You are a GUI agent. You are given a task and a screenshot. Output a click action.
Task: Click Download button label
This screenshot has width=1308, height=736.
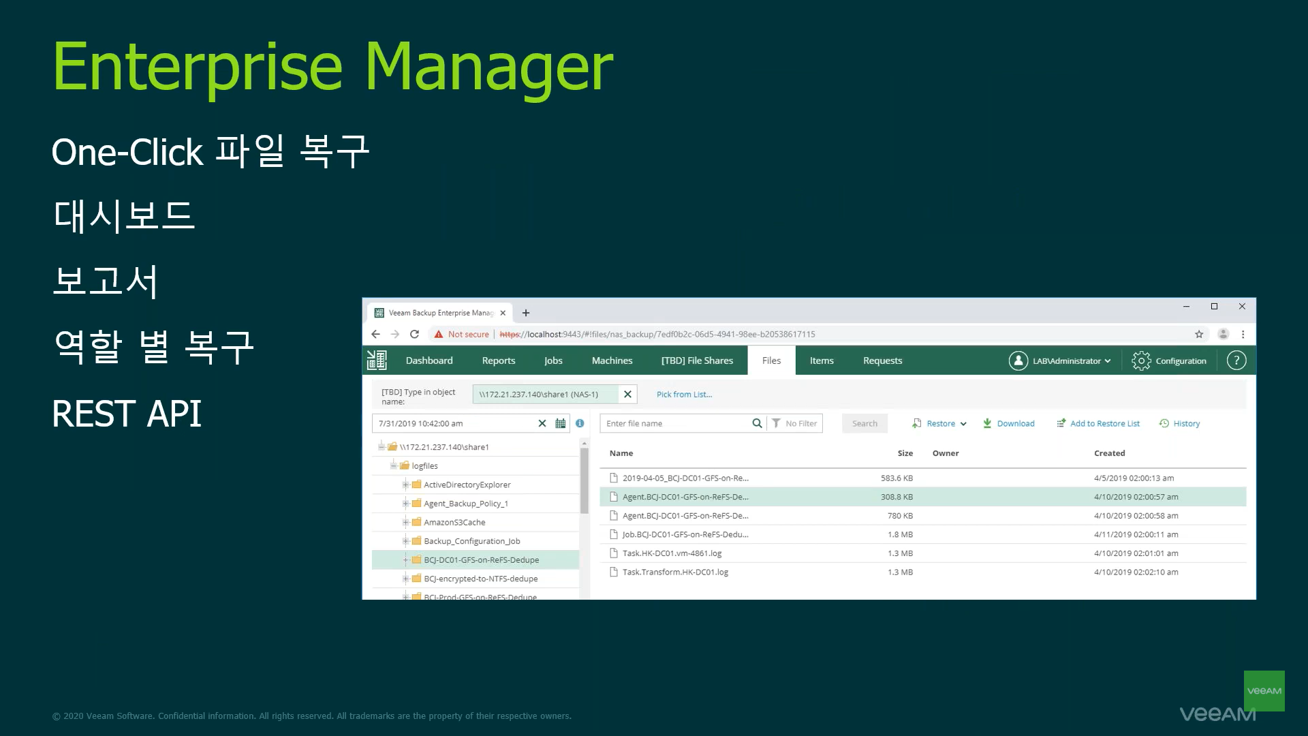[x=1016, y=423]
